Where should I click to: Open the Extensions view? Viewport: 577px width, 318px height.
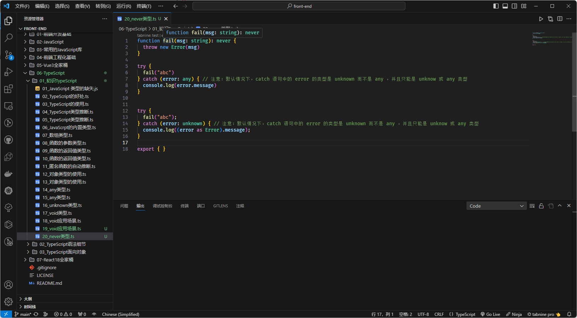click(8, 89)
